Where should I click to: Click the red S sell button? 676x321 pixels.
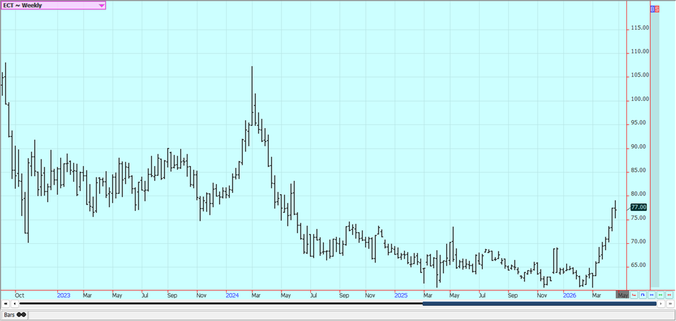pos(657,9)
